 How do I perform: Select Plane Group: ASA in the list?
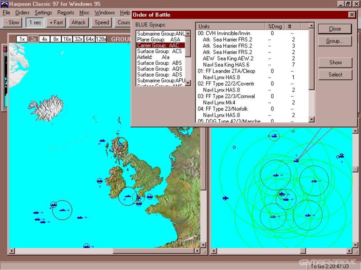(161, 40)
